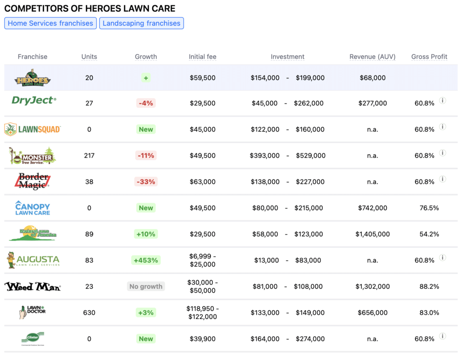Click the $1,405,000 revenue value
The width and height of the screenshot is (462, 359).
coord(372,234)
